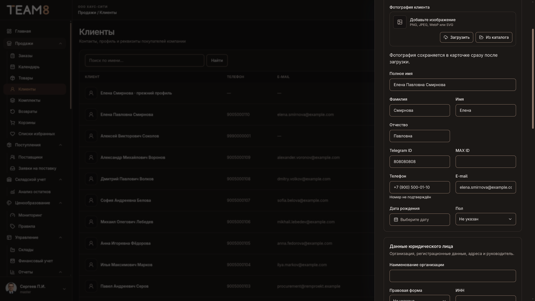
Task: Click the Заказы icon in sidebar
Action: 13,56
